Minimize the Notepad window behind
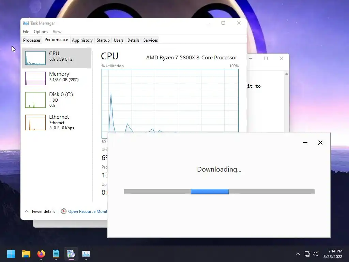The height and width of the screenshot is (262, 349). tap(251, 58)
